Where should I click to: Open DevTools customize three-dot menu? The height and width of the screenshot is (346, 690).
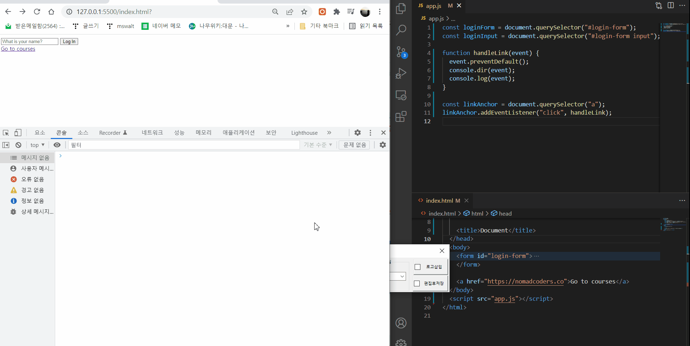click(x=370, y=133)
